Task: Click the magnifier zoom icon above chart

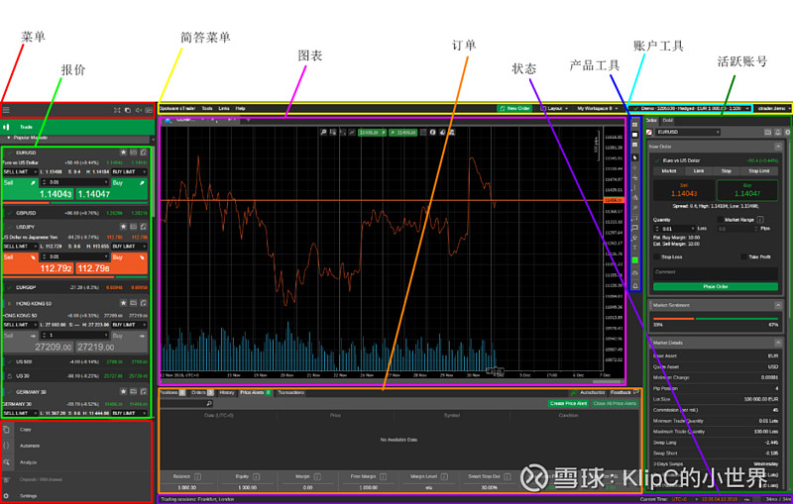Action: [324, 132]
